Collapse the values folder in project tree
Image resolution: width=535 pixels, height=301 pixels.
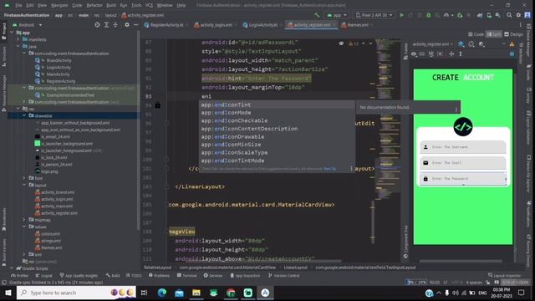(x=24, y=227)
